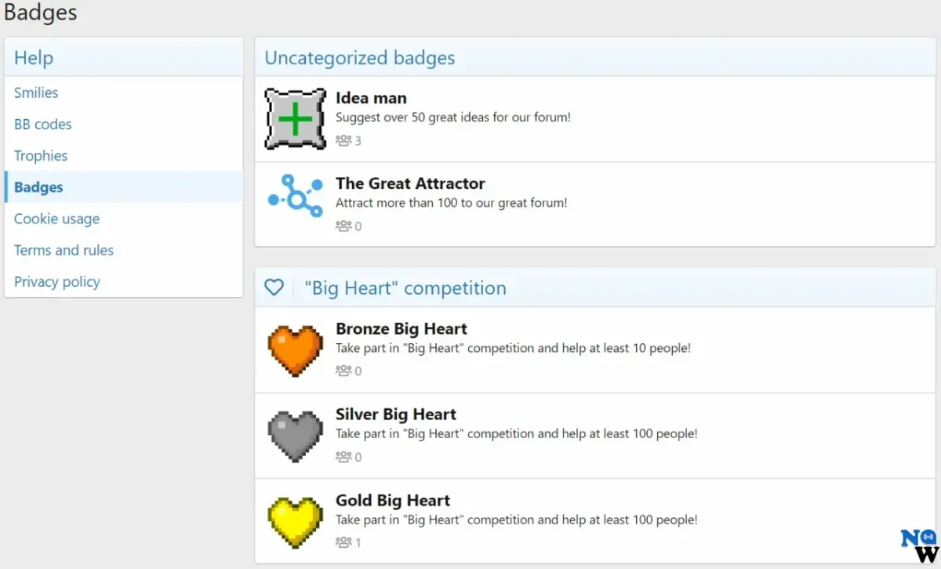
Task: Click heart outline icon beside competition header
Action: click(x=274, y=288)
